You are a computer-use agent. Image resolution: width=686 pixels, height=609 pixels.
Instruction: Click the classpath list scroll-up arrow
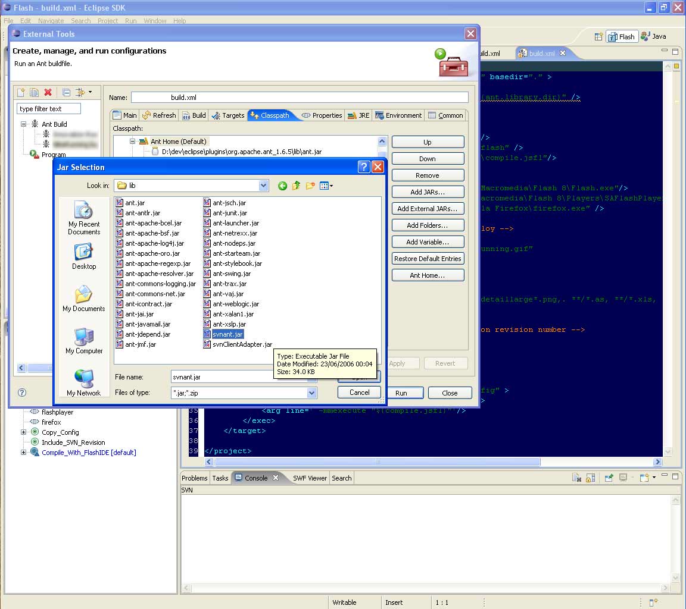pyautogui.click(x=382, y=141)
